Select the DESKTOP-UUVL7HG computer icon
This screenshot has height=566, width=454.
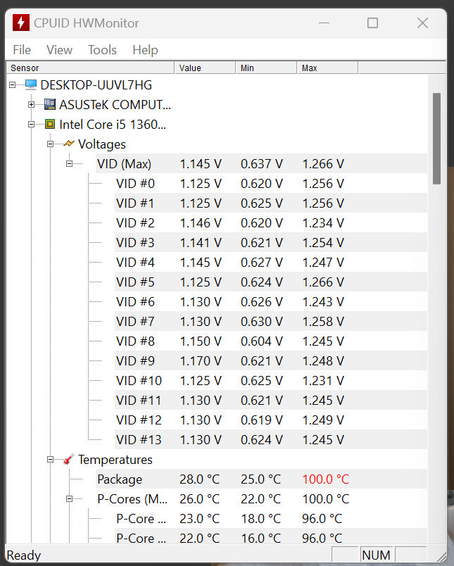pos(31,84)
